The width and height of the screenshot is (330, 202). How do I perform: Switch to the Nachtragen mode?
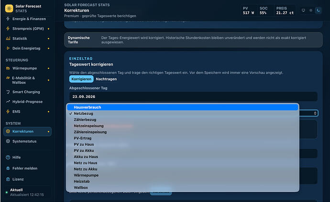[106, 79]
